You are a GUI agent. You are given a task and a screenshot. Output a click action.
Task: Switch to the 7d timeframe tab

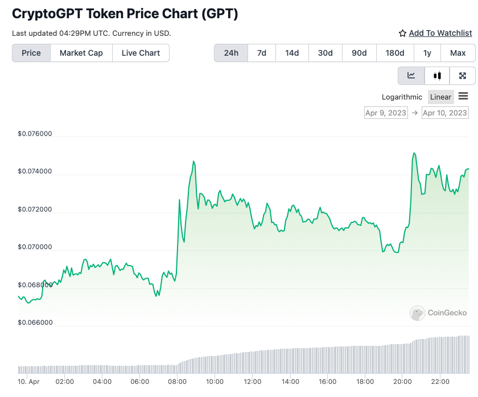click(261, 52)
